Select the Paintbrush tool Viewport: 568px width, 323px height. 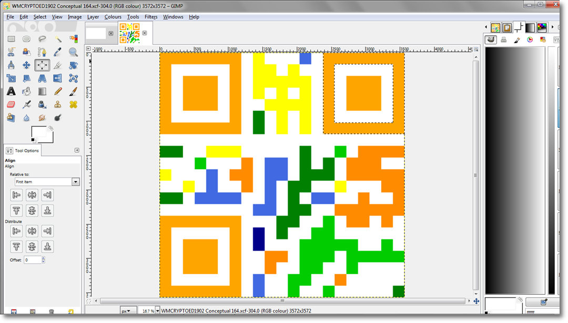73,91
